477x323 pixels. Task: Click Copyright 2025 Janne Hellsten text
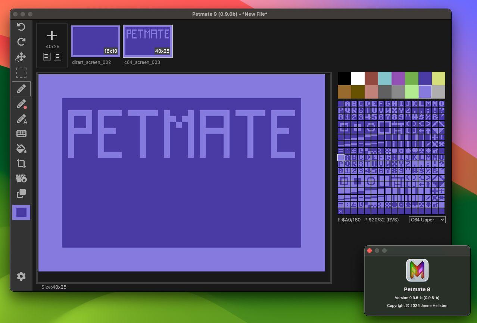417,305
